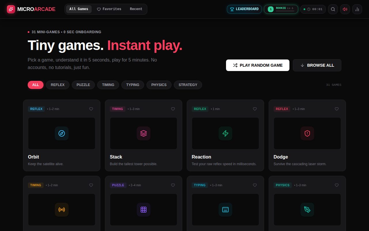The image size is (369, 231).
Task: Open the search icon in header
Action: [333, 9]
